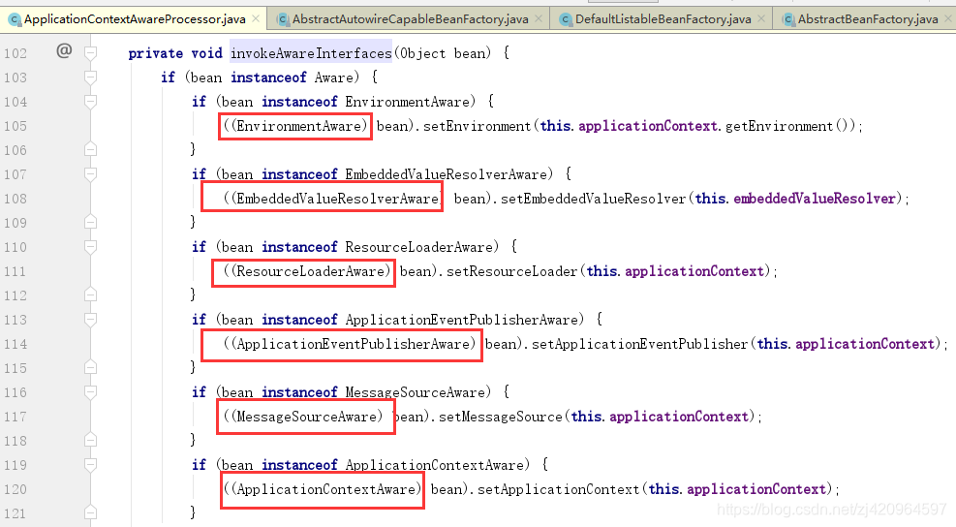
Task: Click getEnvironment() call on line 105
Action: tap(789, 126)
